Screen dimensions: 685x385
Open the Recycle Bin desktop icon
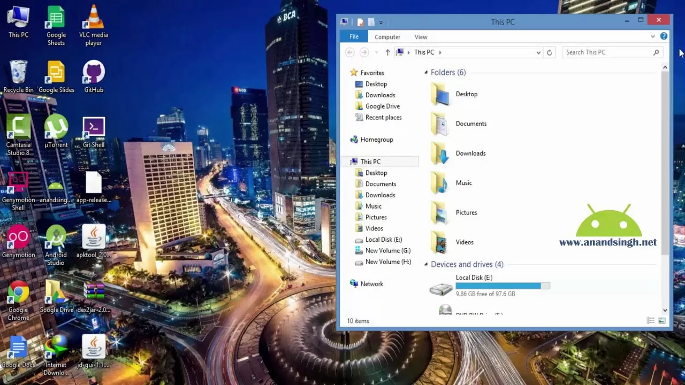click(18, 76)
